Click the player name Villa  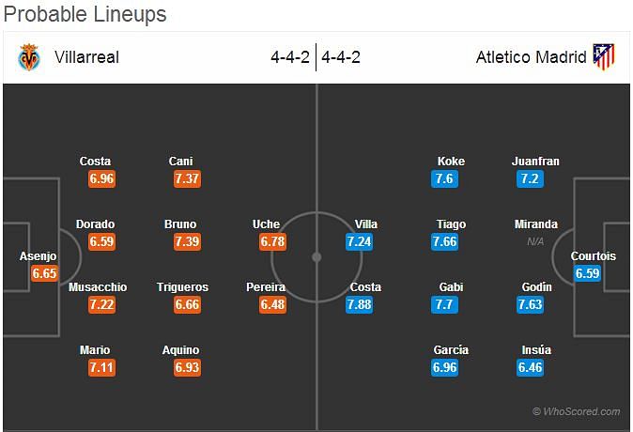[365, 224]
